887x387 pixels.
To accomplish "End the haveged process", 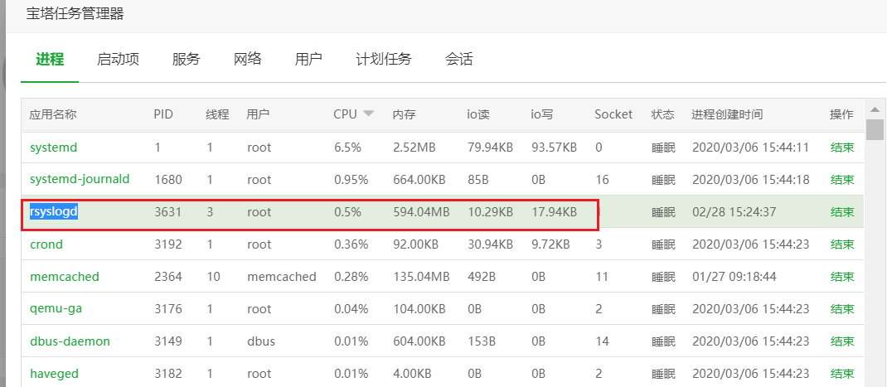I will tap(841, 374).
